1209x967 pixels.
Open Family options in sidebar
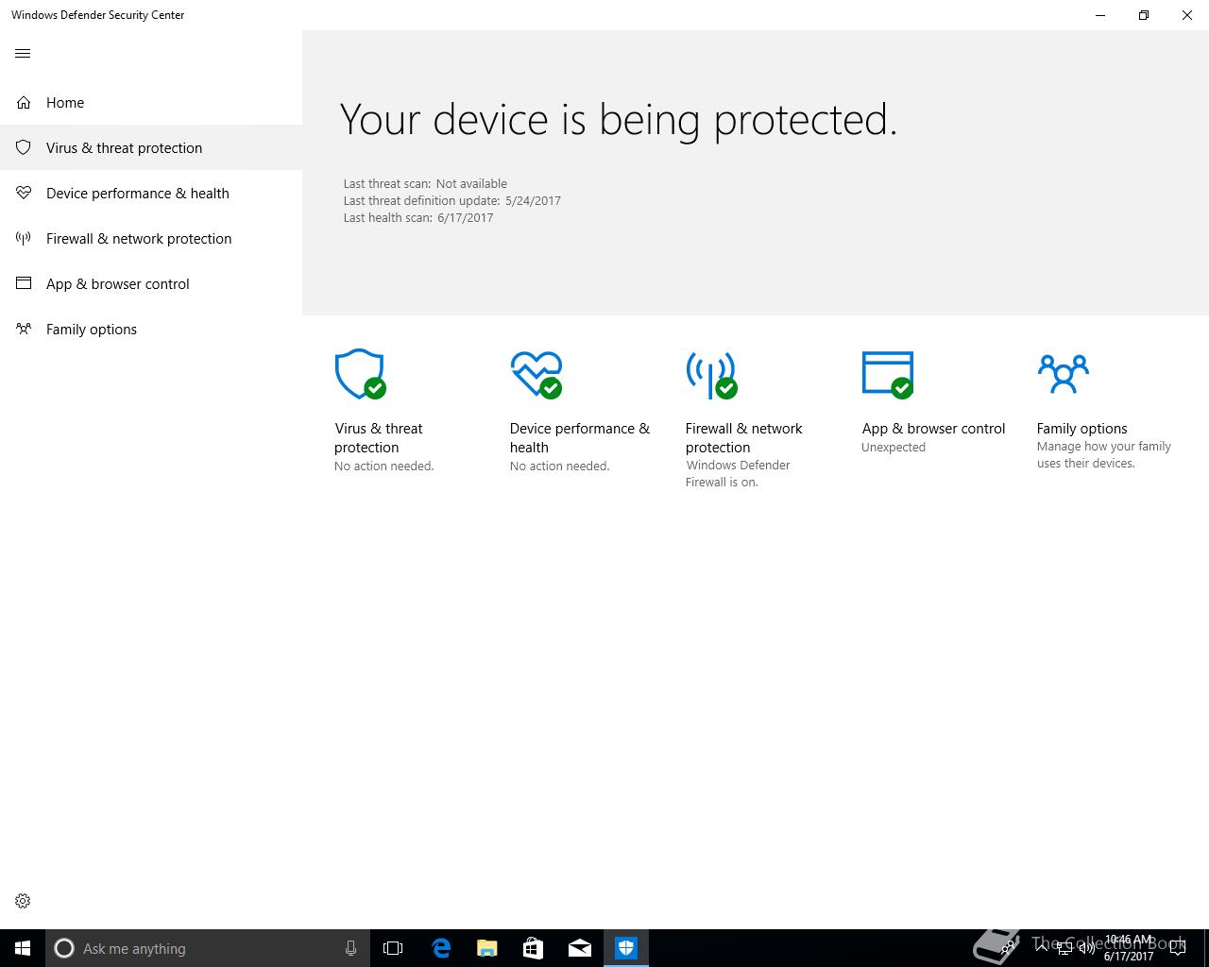click(151, 329)
